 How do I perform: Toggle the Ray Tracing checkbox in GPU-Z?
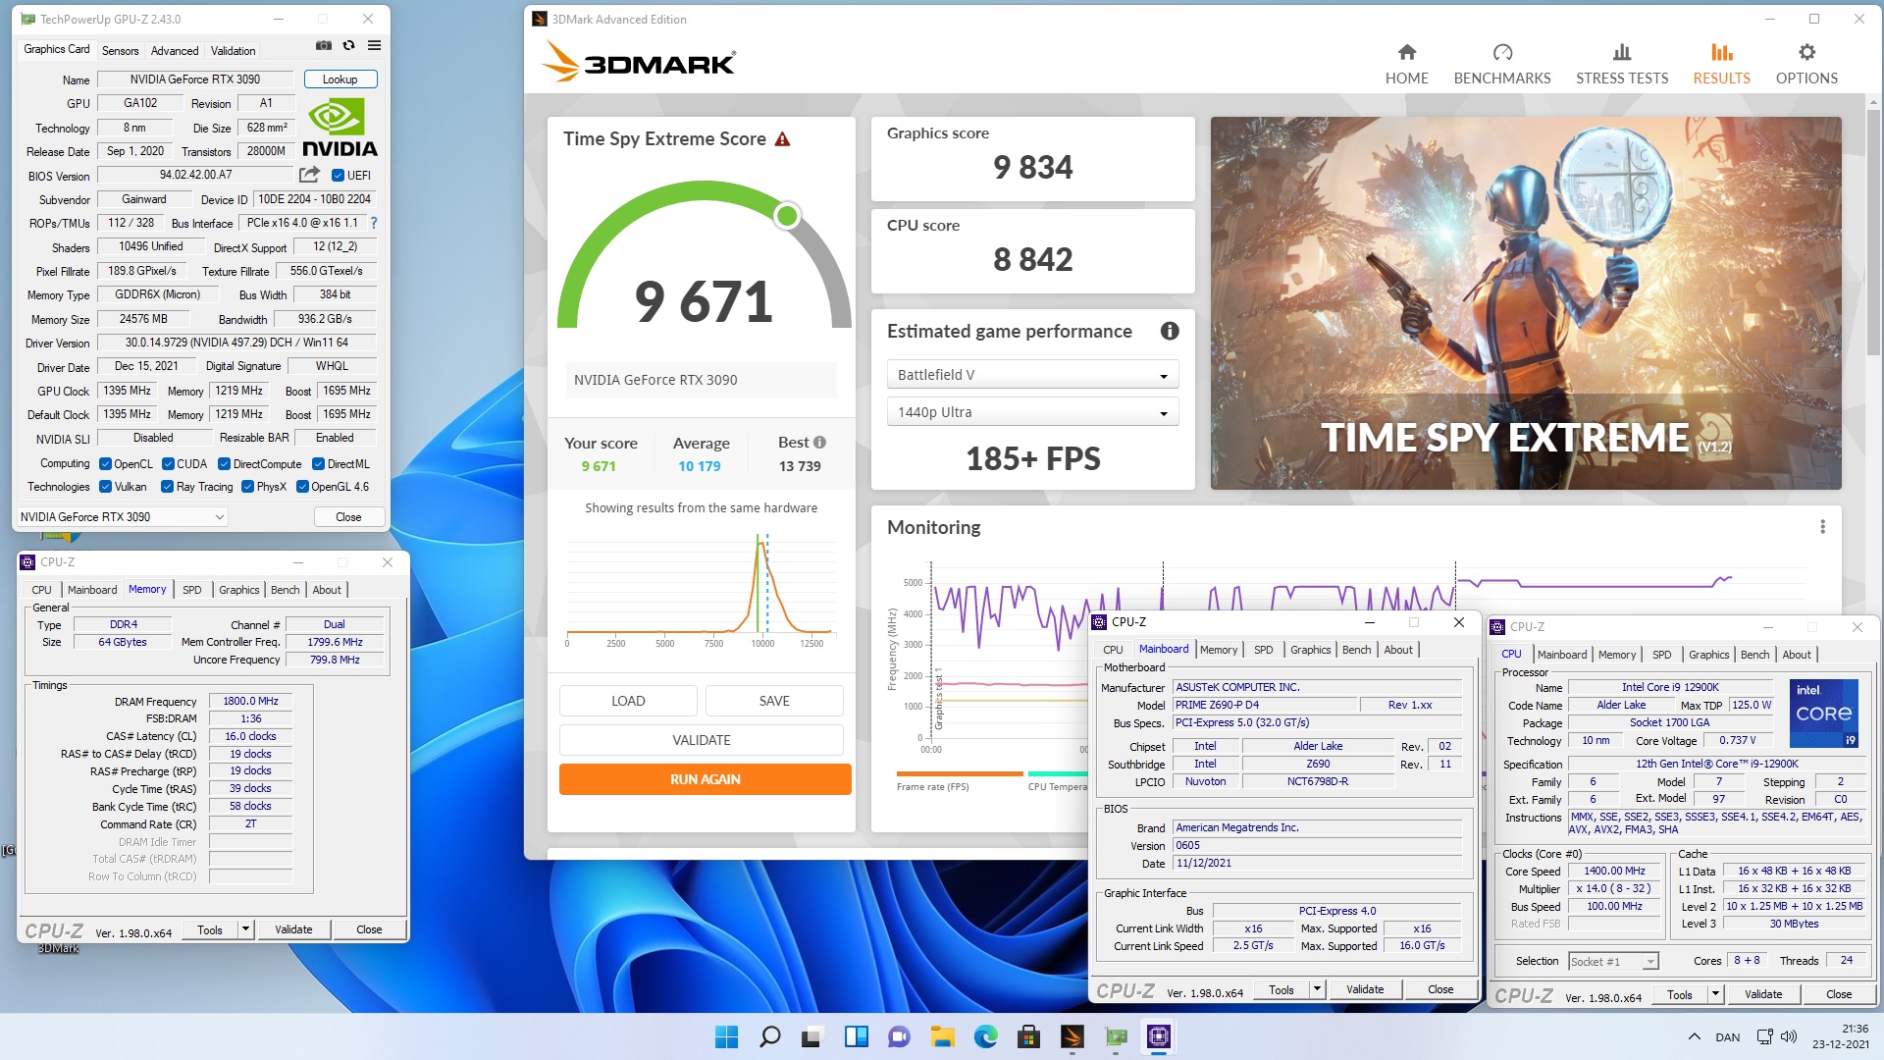coord(167,487)
